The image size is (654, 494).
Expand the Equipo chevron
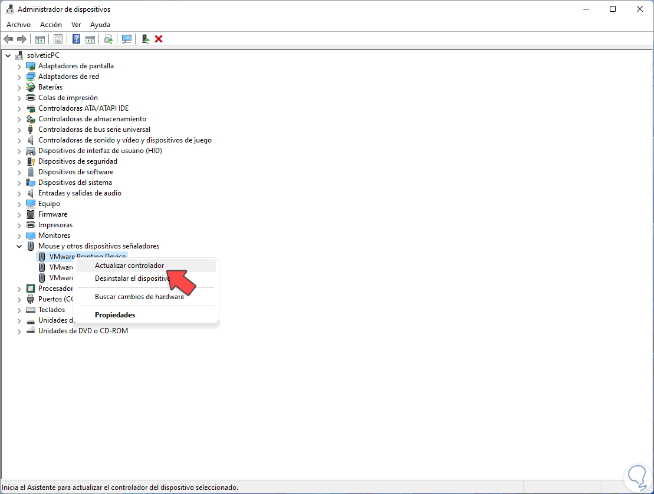(19, 204)
